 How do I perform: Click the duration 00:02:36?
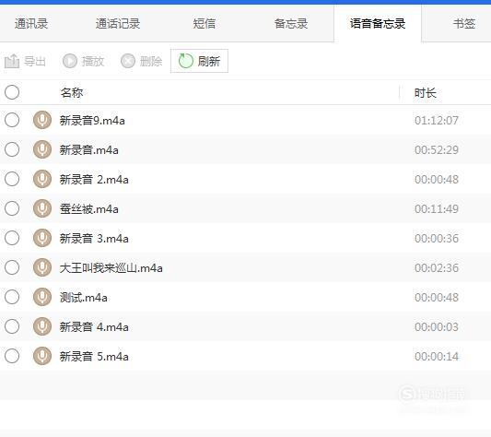437,267
